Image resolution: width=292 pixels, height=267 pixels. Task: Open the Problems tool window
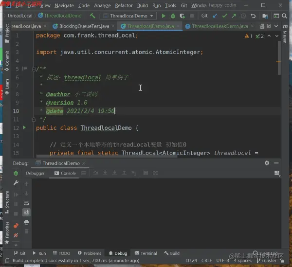[x=90, y=253]
